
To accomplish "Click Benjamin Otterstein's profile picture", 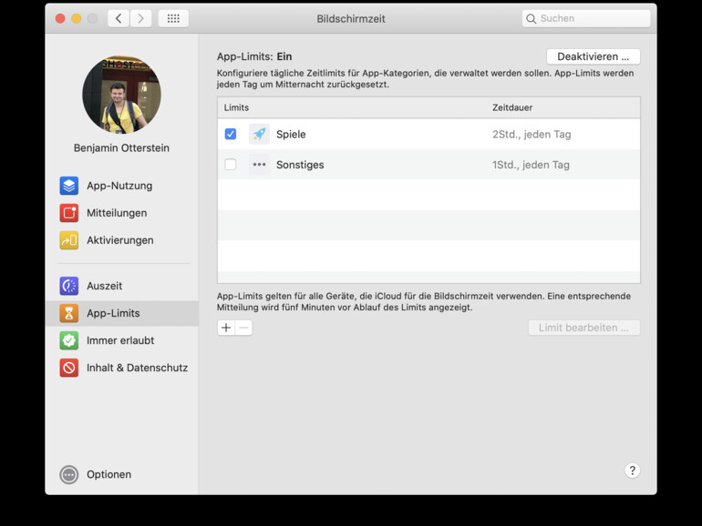I will click(x=121, y=95).
